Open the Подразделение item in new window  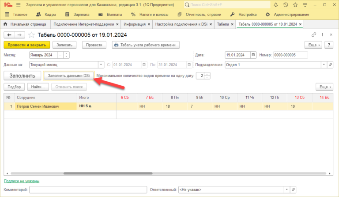[330, 65]
